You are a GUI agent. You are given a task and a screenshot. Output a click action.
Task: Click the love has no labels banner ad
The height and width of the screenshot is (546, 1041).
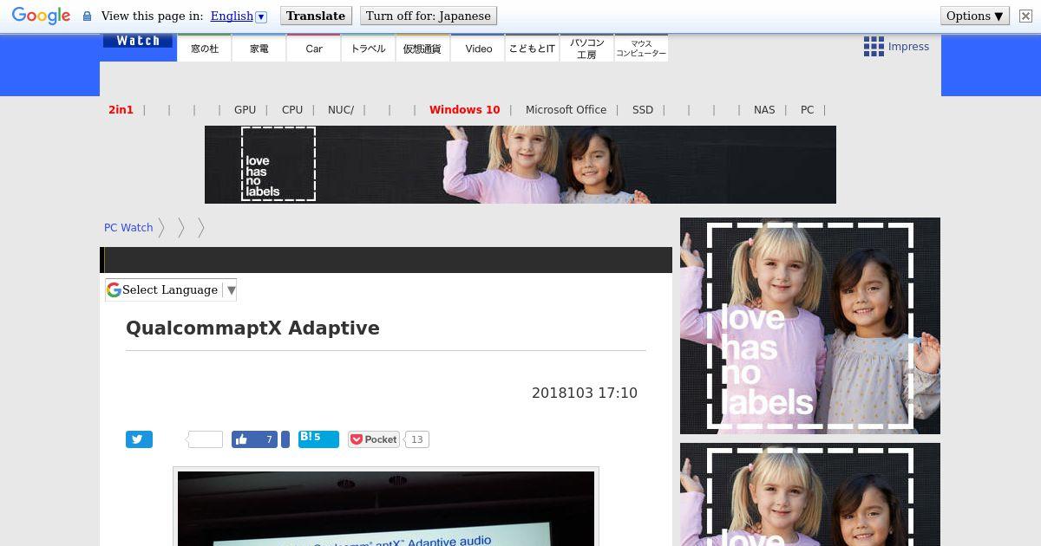coord(520,165)
